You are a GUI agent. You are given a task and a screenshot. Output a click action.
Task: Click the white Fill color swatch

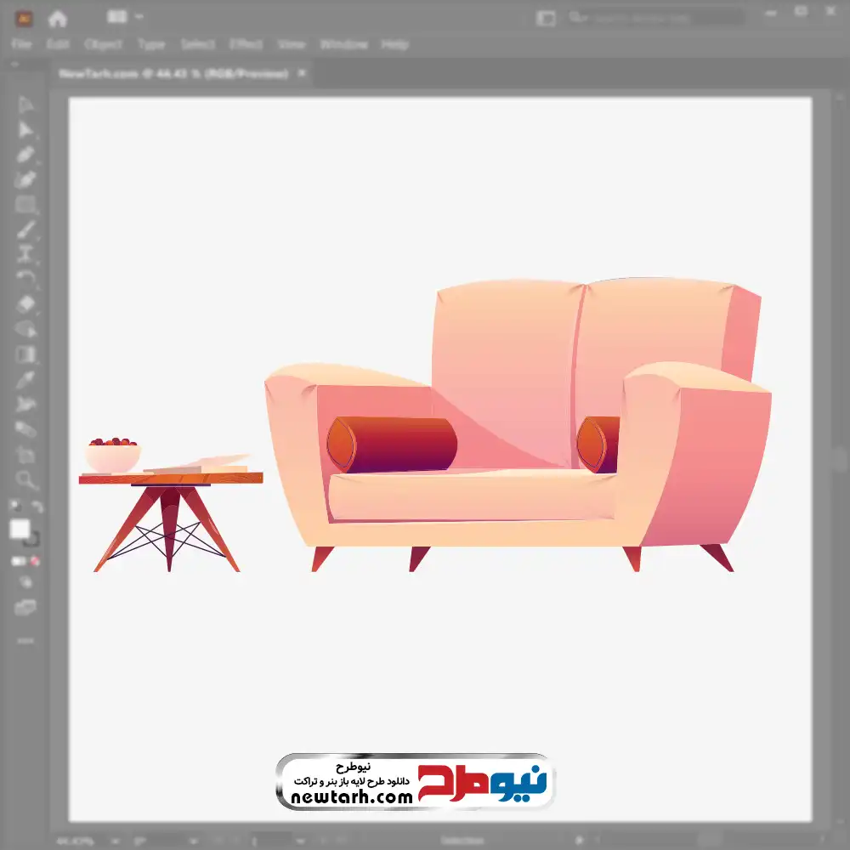pyautogui.click(x=20, y=529)
